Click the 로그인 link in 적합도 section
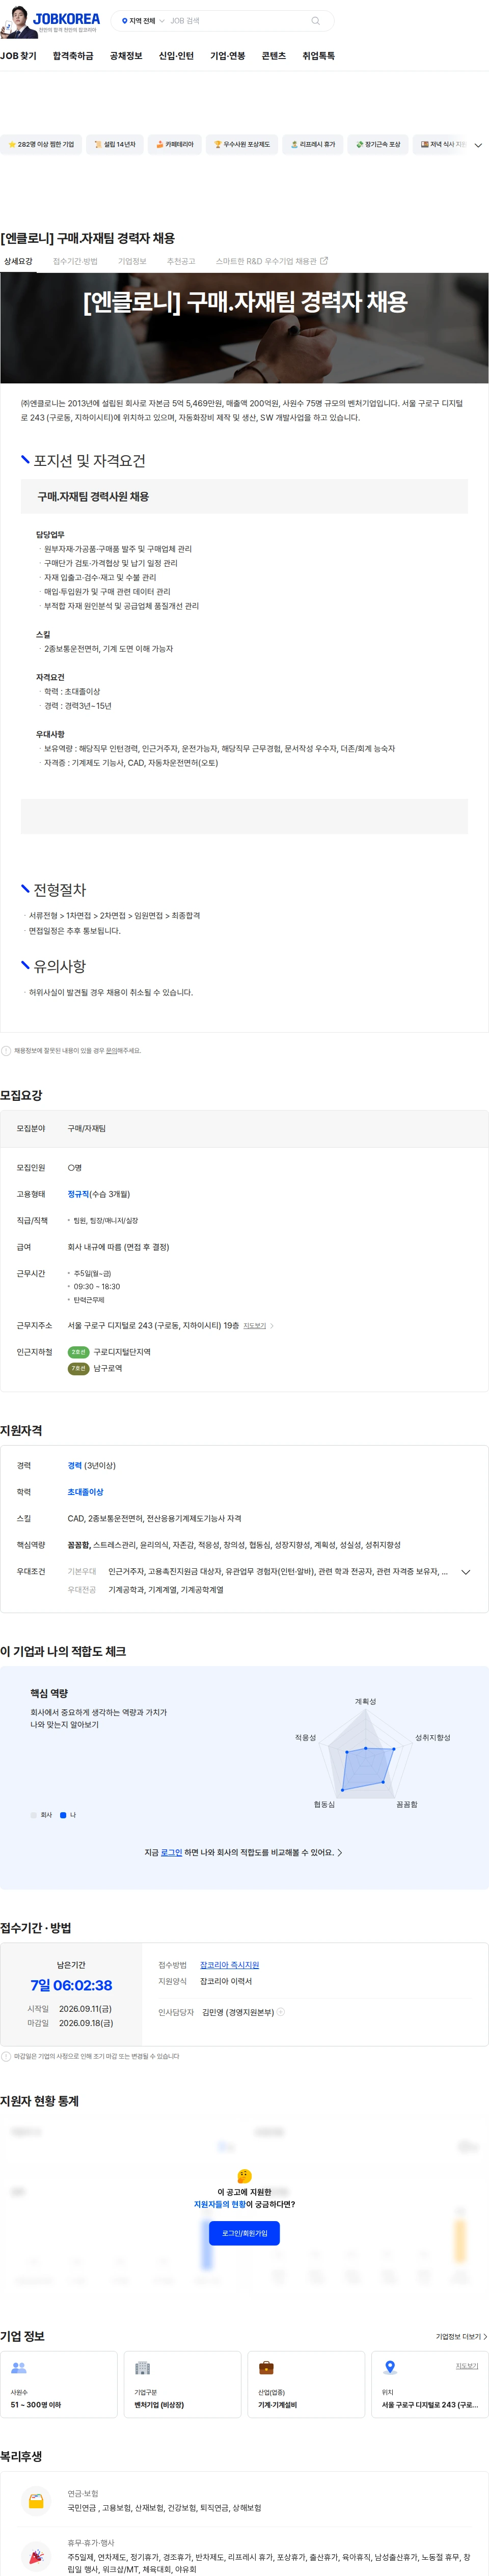The width and height of the screenshot is (489, 2576). coord(171,1853)
